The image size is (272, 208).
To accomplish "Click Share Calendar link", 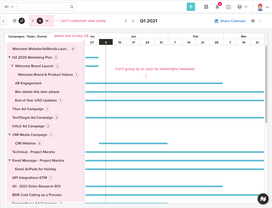I will [x=233, y=21].
